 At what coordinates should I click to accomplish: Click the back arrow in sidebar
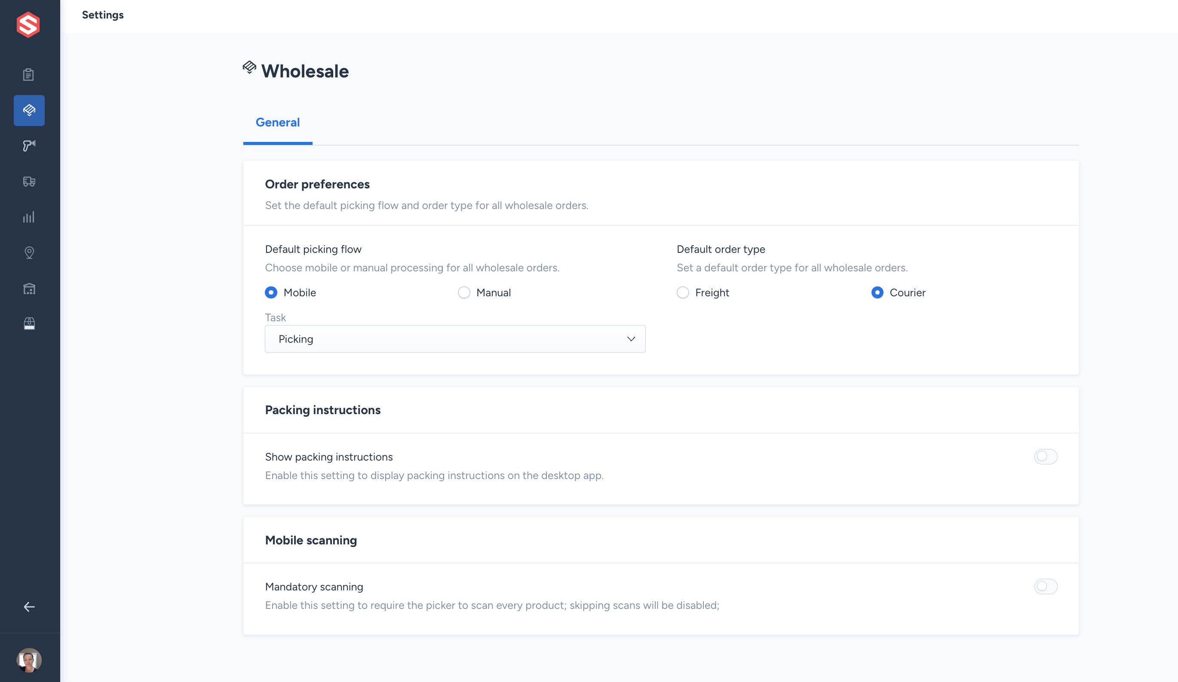(29, 607)
